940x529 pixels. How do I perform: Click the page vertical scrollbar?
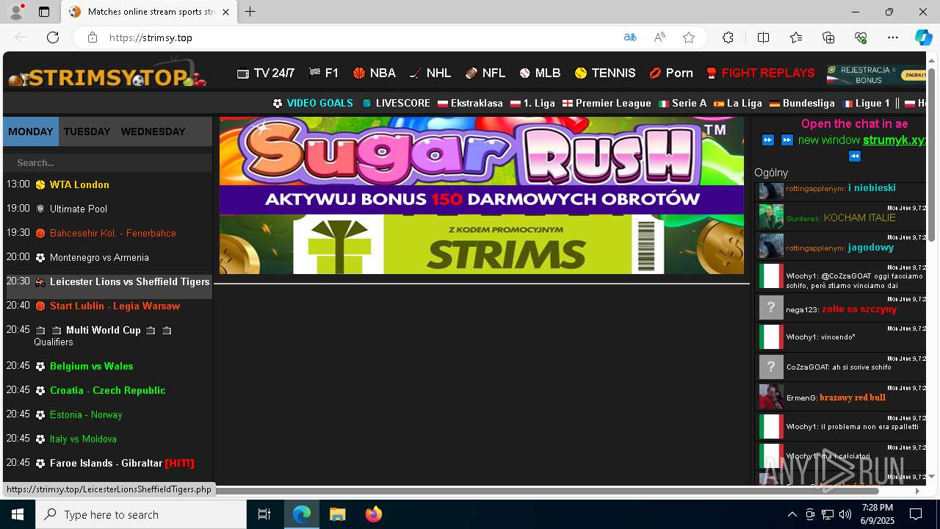pyautogui.click(x=931, y=154)
